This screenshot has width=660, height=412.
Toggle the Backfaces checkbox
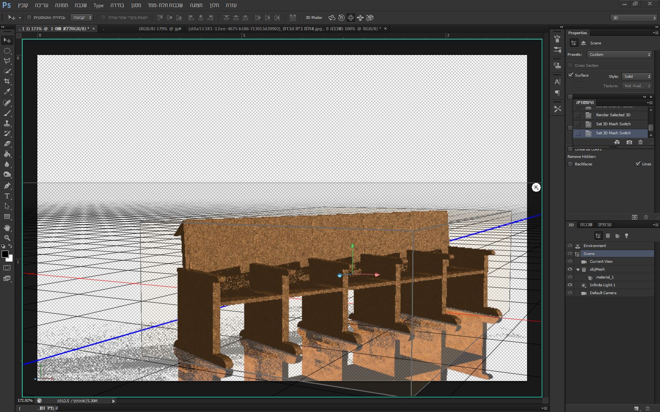[571, 164]
